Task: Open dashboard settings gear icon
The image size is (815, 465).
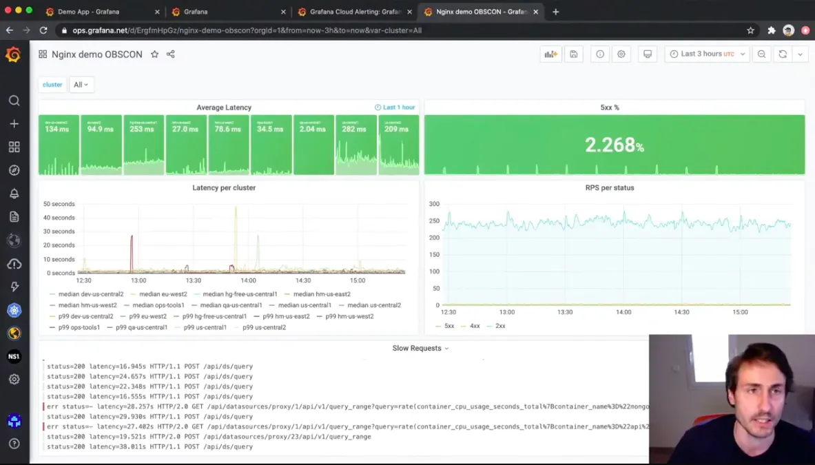Action: click(621, 54)
